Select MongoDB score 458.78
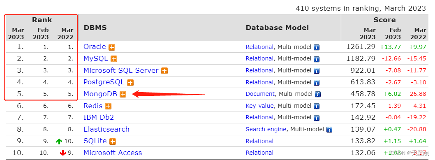 coord(363,94)
